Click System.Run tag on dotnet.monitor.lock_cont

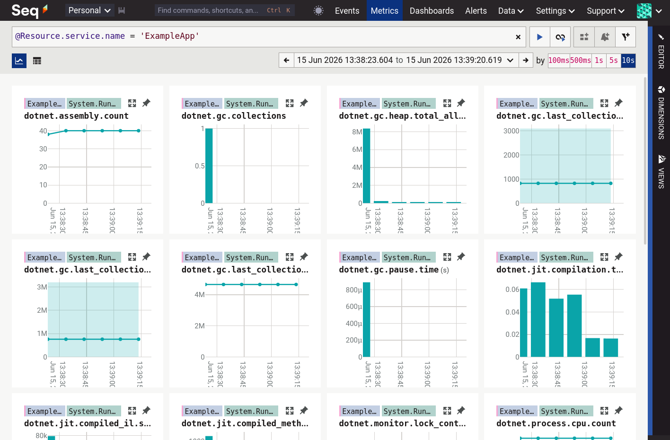(409, 411)
